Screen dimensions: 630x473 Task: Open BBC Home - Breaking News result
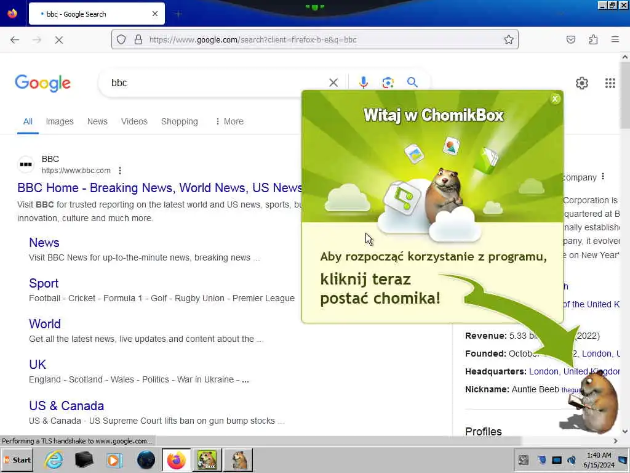159,188
